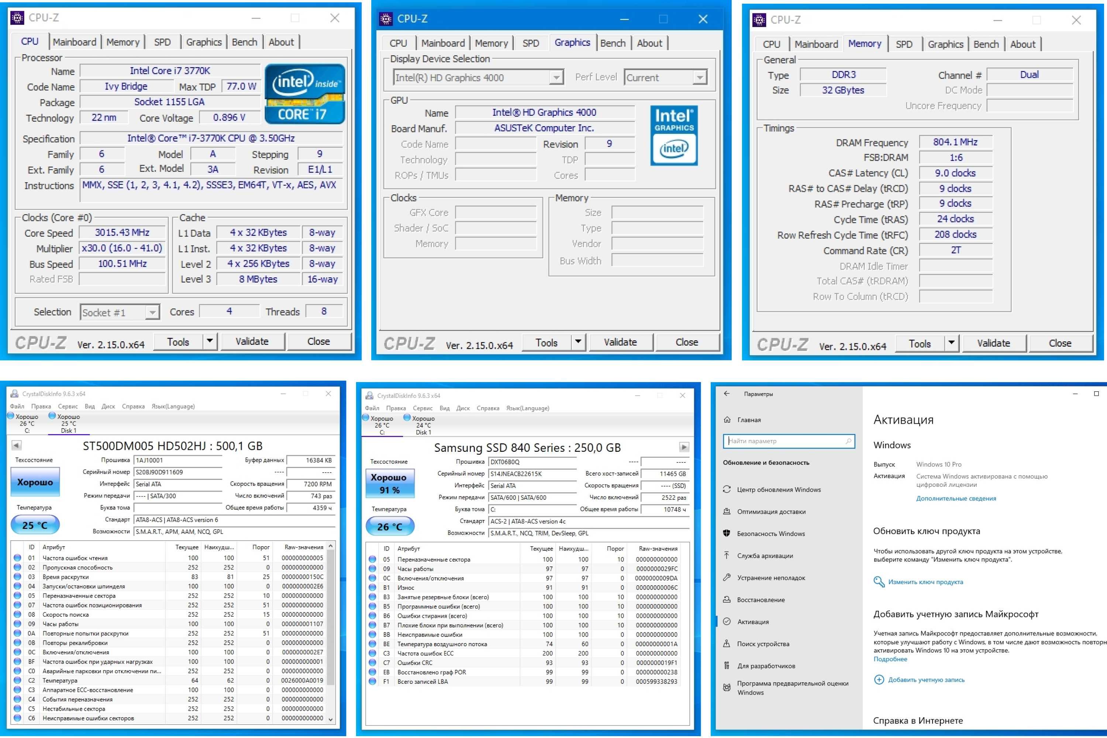Click the Хорошо 91 % health status box
Viewport: 1107px width, 738px height.
(390, 484)
